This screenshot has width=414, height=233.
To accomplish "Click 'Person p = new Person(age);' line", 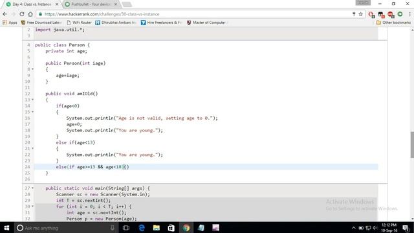I will tap(102, 219).
